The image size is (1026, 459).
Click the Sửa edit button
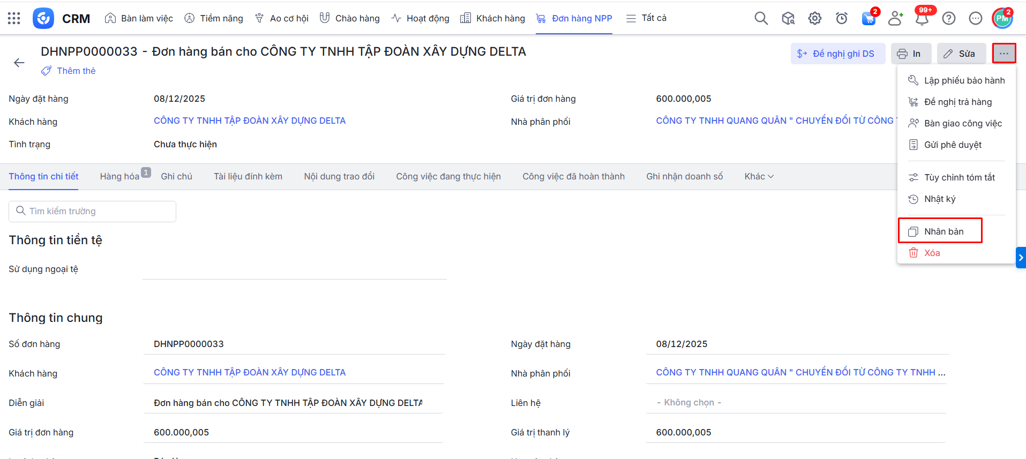(x=961, y=54)
